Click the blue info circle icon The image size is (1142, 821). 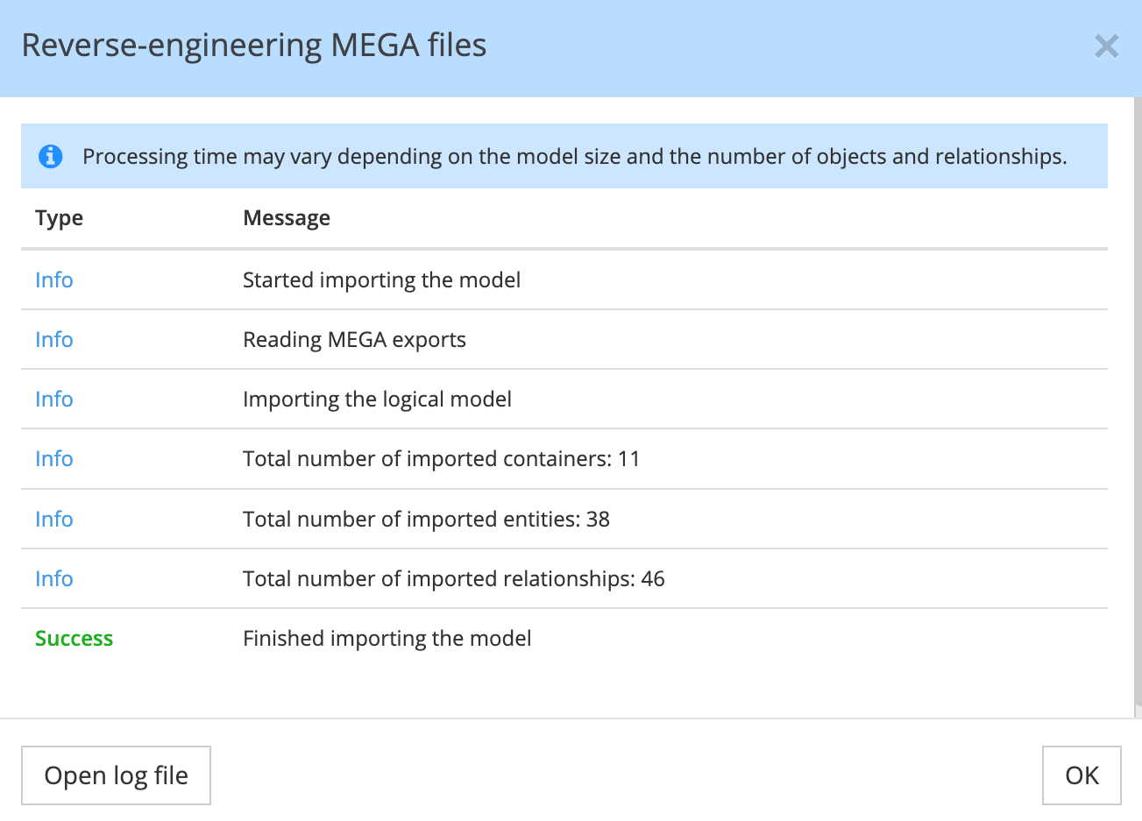[51, 157]
